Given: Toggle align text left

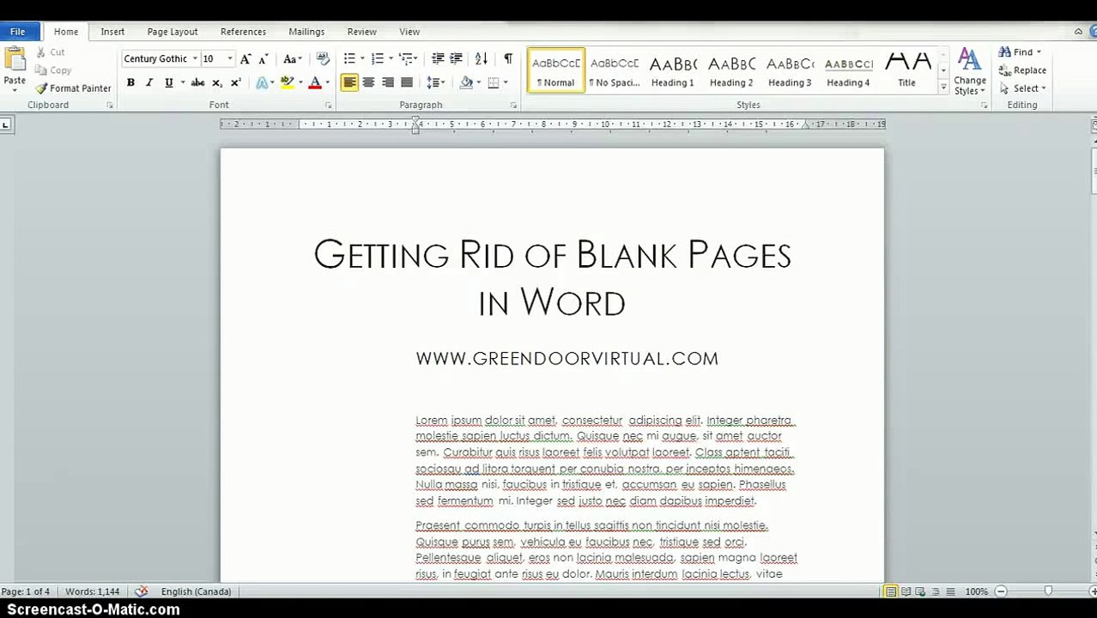Looking at the screenshot, I should (349, 82).
